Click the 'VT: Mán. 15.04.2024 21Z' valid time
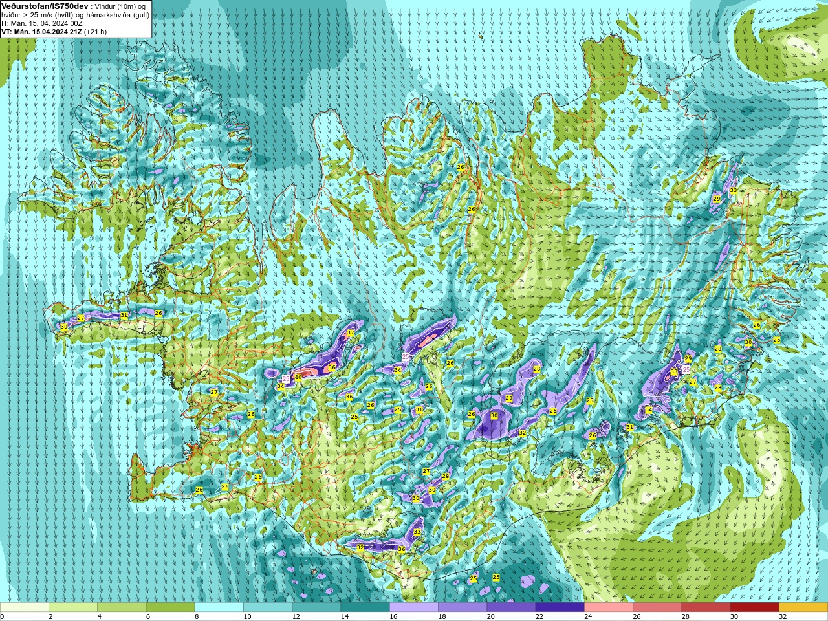828x621 pixels. coord(41,31)
